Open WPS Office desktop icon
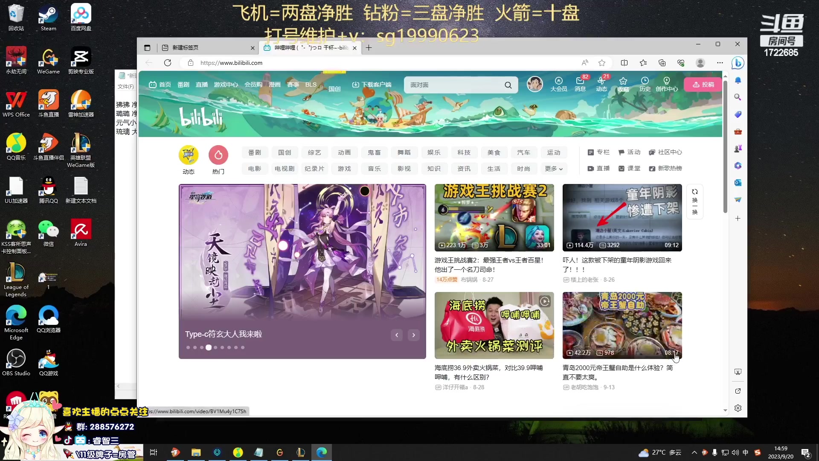This screenshot has width=819, height=461. coord(16,104)
